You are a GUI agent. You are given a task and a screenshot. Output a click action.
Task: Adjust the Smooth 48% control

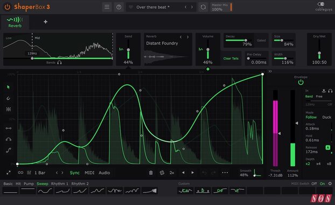[250, 173]
